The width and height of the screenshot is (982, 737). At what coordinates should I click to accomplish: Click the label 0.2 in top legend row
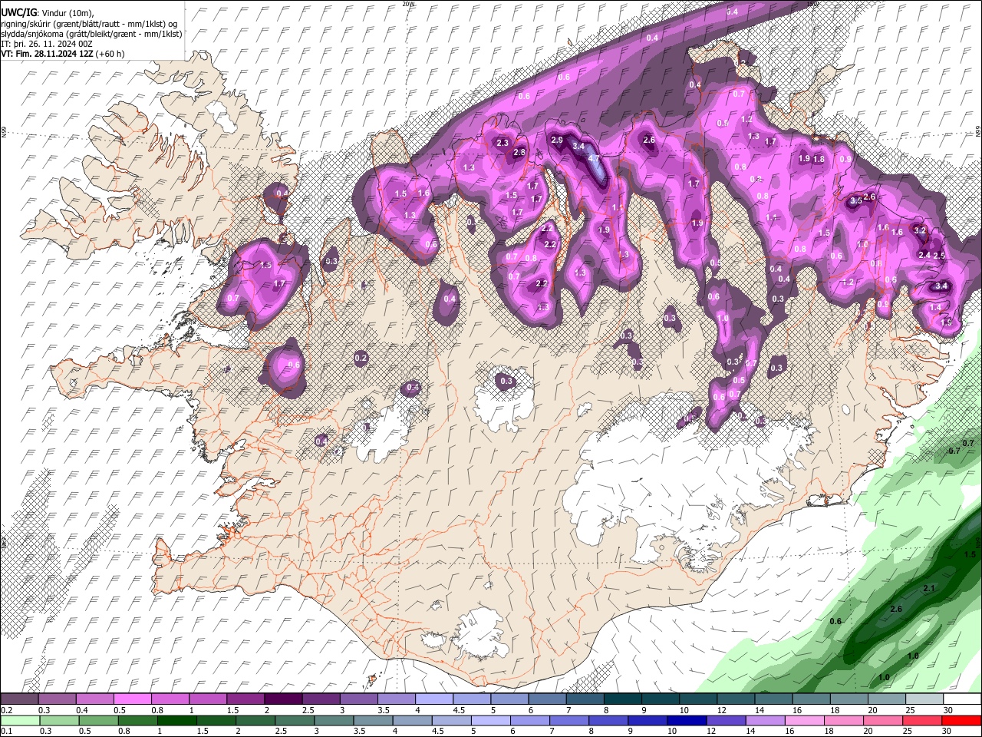(x=6, y=710)
